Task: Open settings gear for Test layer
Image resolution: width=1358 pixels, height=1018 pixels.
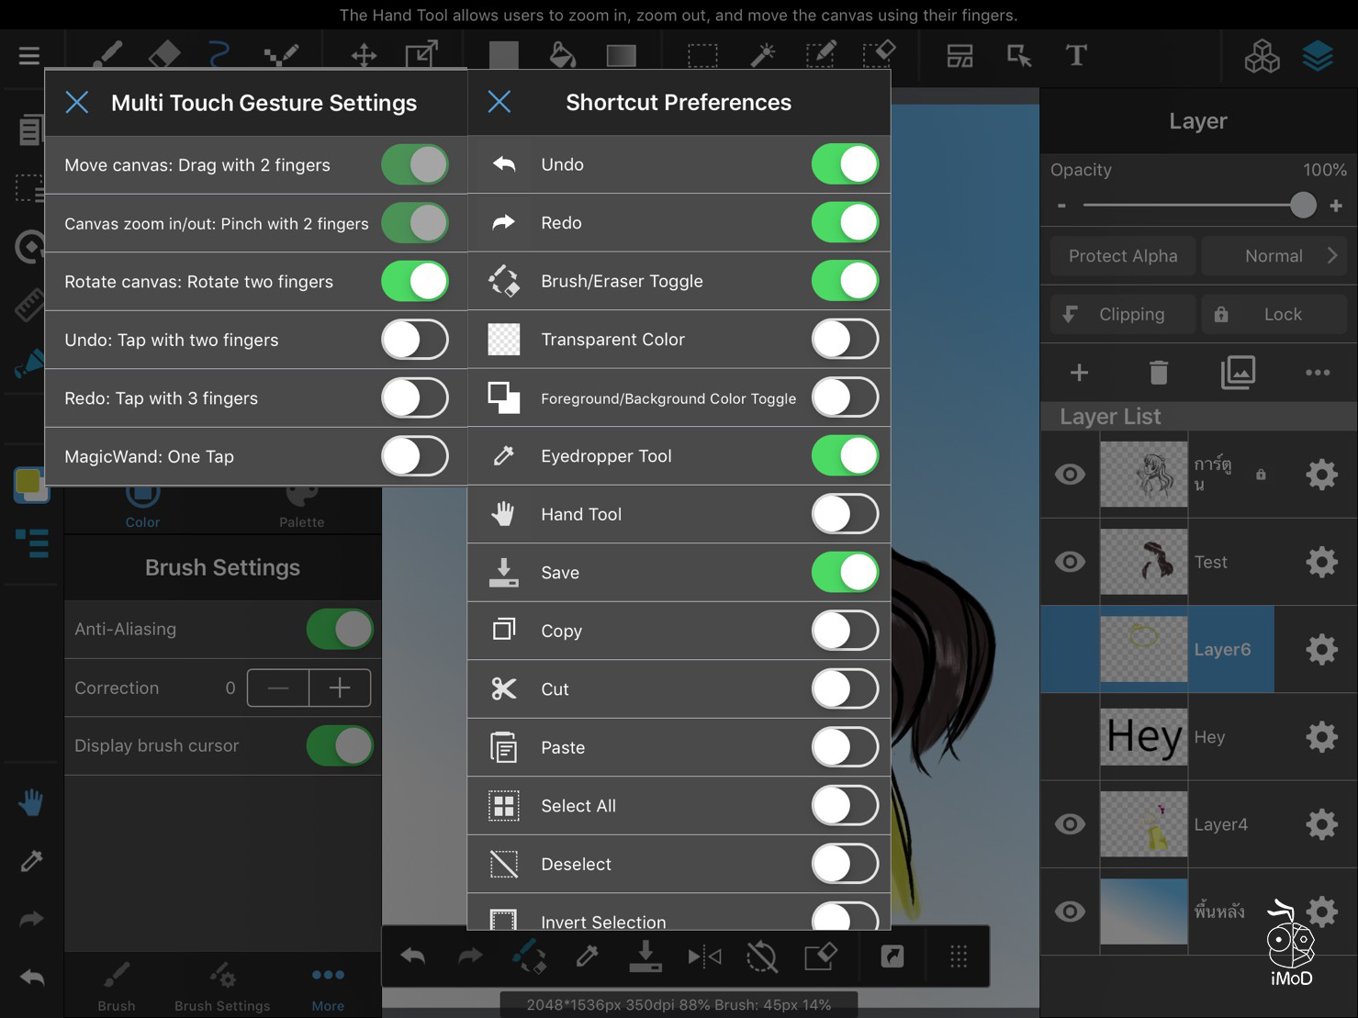Action: pyautogui.click(x=1320, y=562)
